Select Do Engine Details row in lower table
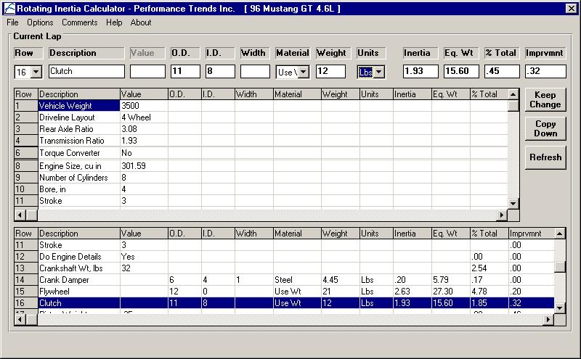The height and width of the screenshot is (359, 581). click(x=284, y=257)
